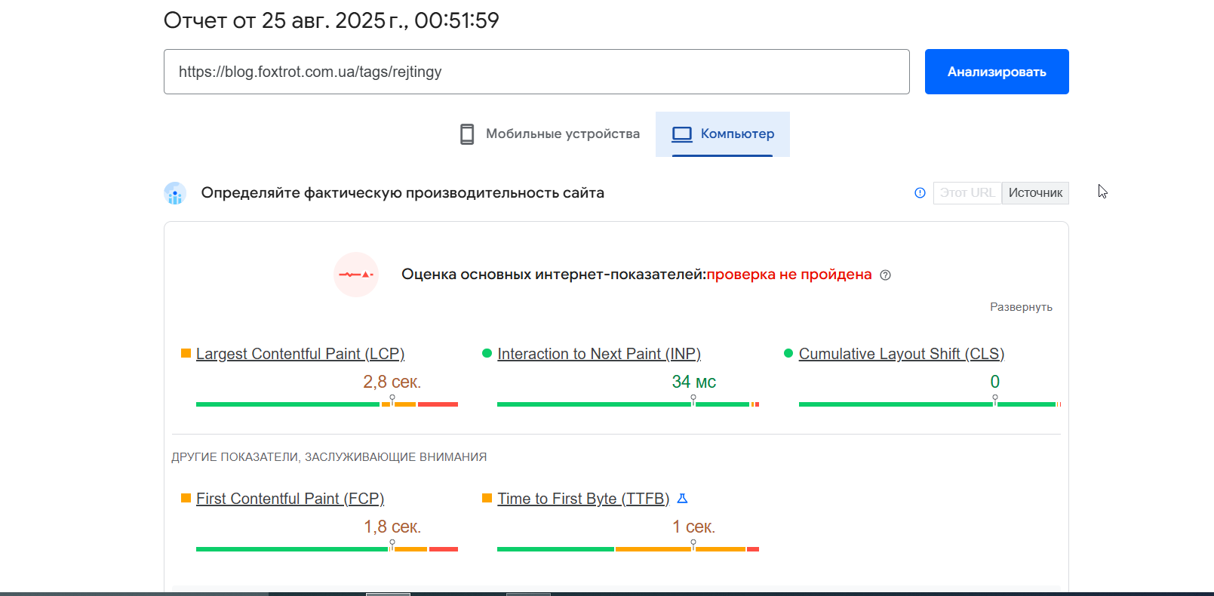
Task: Open Time to First Byte (TTFB) link
Action: [x=583, y=499]
